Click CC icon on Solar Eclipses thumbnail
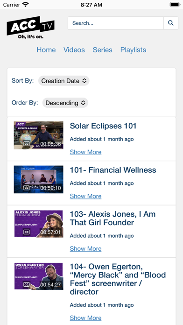Viewport: 183px width, 325px height. [x=26, y=144]
